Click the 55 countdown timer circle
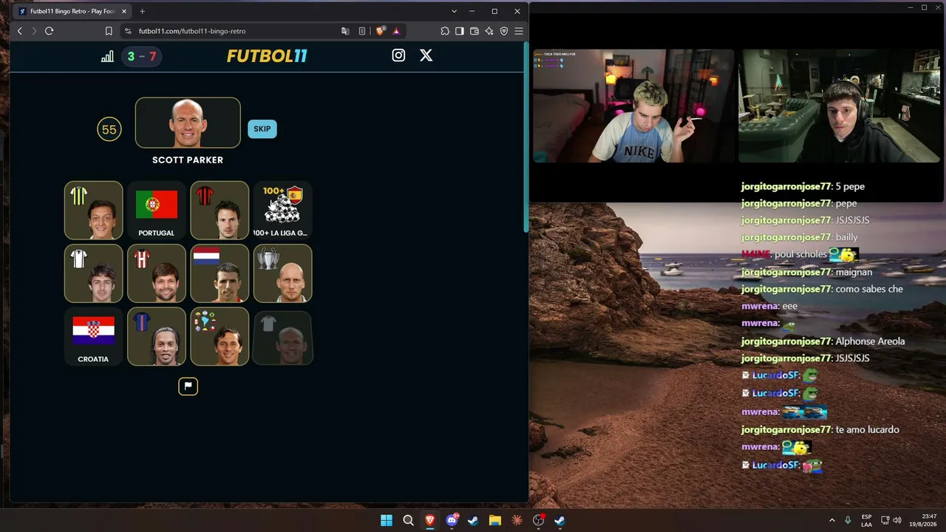The width and height of the screenshot is (946, 532). 109,130
